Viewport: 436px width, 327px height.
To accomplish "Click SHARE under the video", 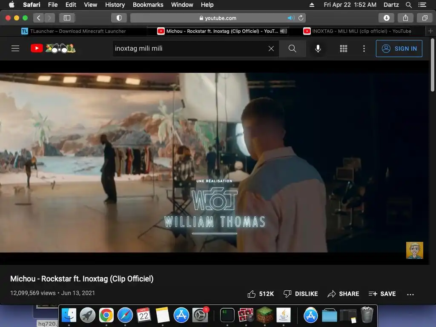I will pos(343,294).
